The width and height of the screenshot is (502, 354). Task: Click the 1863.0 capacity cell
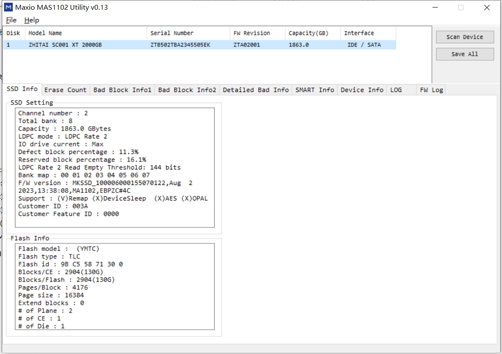299,45
